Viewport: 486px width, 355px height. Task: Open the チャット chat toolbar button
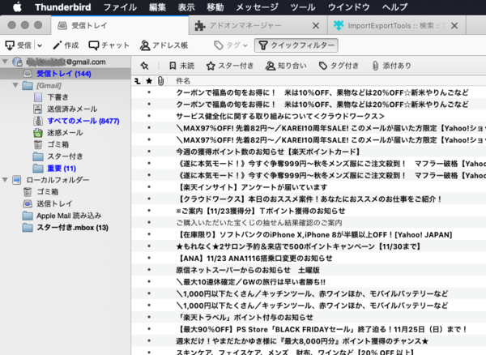point(110,45)
